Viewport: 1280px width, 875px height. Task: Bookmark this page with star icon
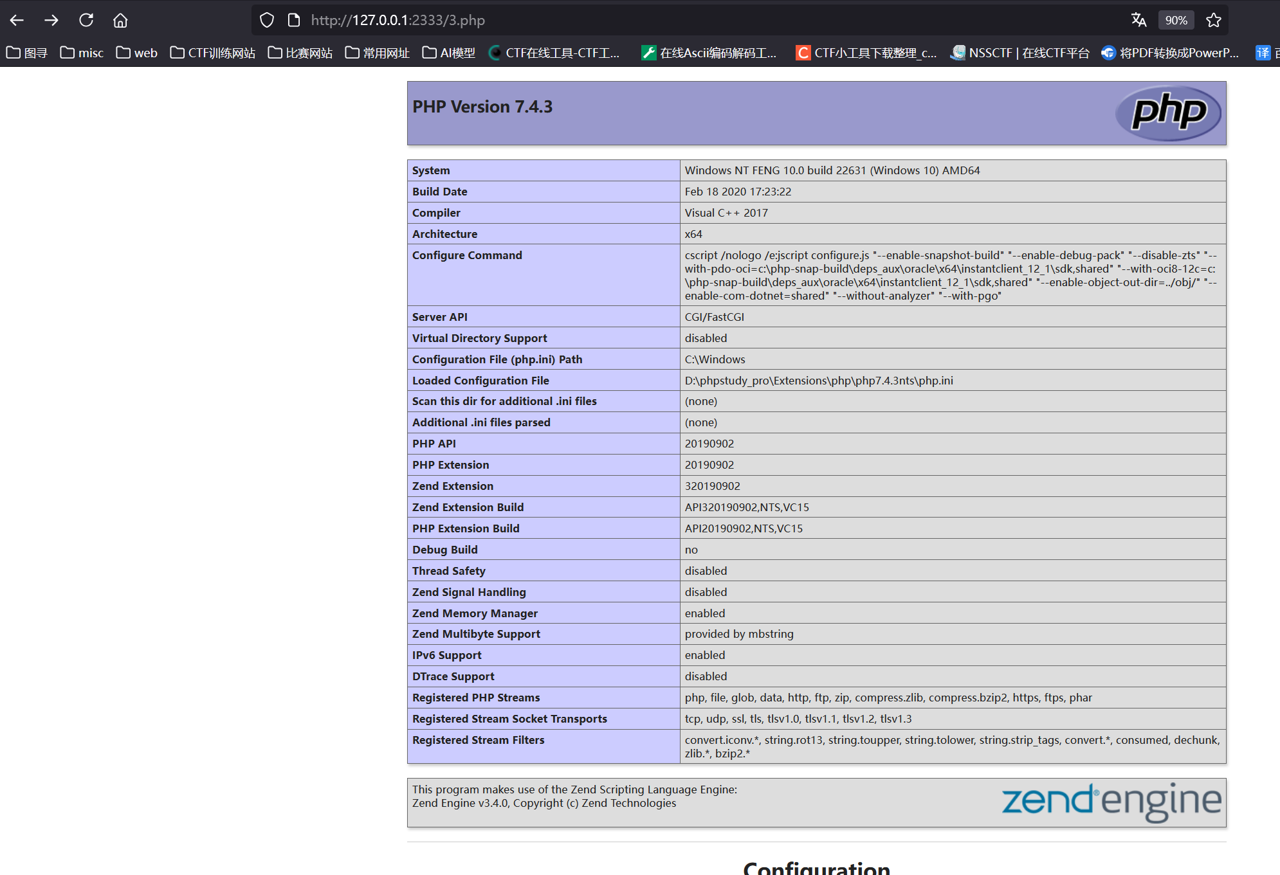click(x=1213, y=20)
